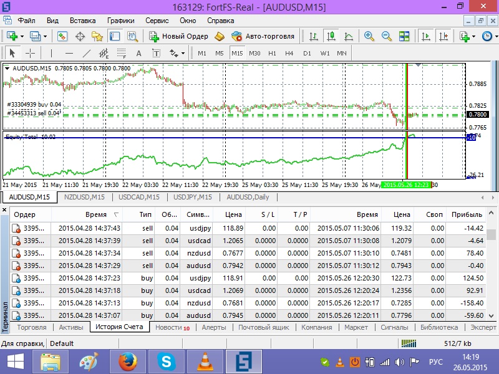Screen dimensions: 499x374
Task: Switch chart to candlestick view
Action: pyautogui.click(x=331, y=36)
